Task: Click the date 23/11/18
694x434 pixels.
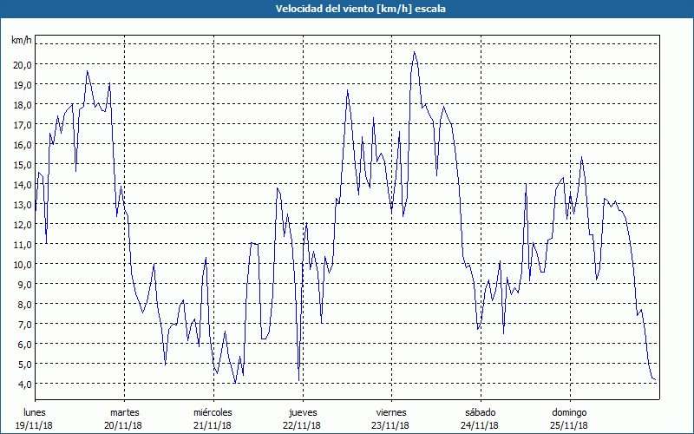Action: pos(390,425)
